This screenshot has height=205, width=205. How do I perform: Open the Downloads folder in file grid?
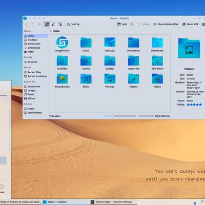(x=157, y=44)
